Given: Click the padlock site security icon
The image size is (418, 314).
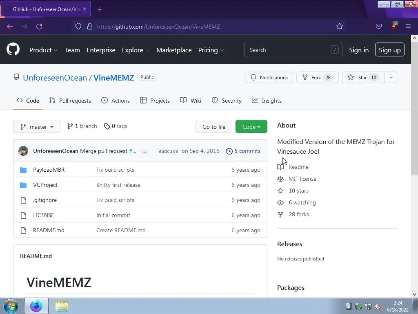Looking at the screenshot, I should 90,26.
